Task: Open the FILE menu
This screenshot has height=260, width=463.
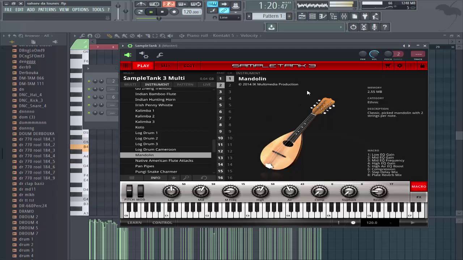Action: pos(8,10)
